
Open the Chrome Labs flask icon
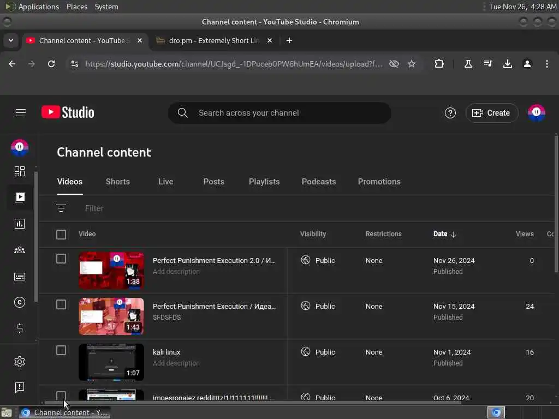tap(468, 64)
